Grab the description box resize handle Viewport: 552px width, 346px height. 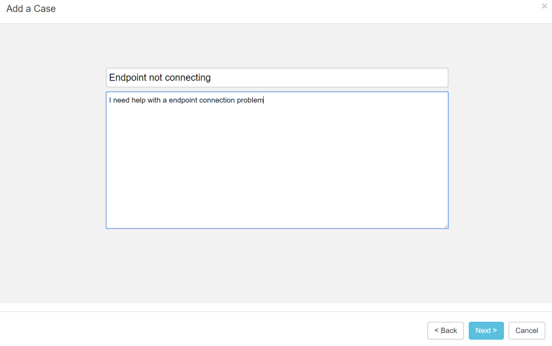point(445,226)
